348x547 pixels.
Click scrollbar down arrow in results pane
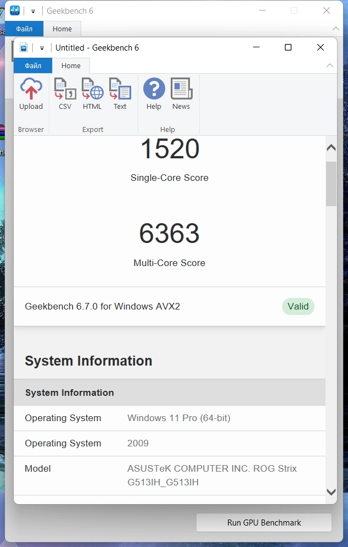332,492
